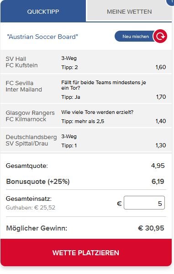
Task: Click the Austrian Soccer Board title
Action: (42, 37)
